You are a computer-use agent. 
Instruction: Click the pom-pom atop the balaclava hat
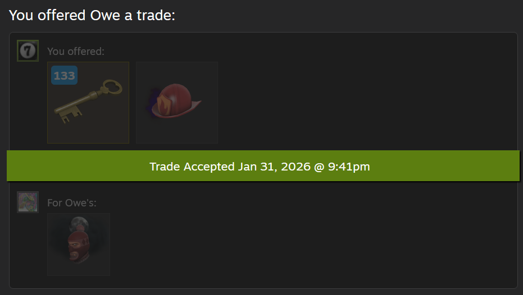(80, 228)
